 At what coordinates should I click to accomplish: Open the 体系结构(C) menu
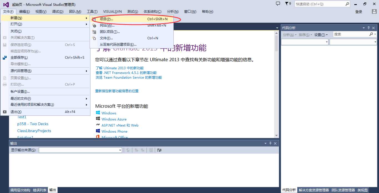click(152, 12)
